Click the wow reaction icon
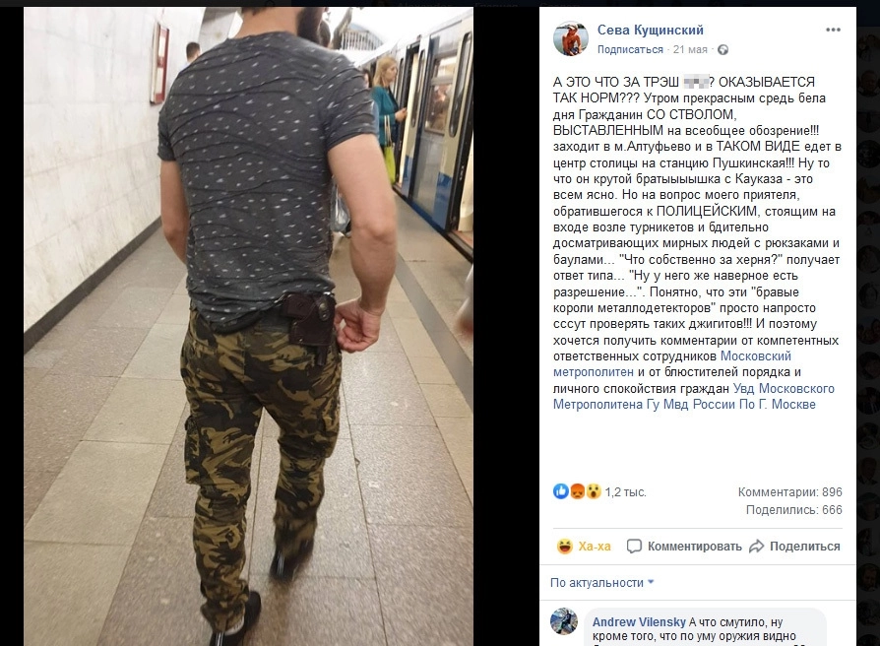Viewport: 880px width, 646px height. coord(594,491)
